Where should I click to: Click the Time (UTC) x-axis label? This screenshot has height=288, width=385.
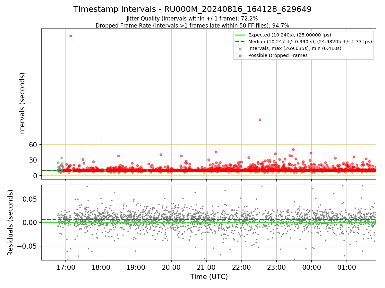click(x=209, y=276)
